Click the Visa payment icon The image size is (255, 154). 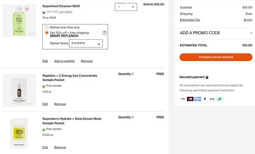(x=183, y=99)
